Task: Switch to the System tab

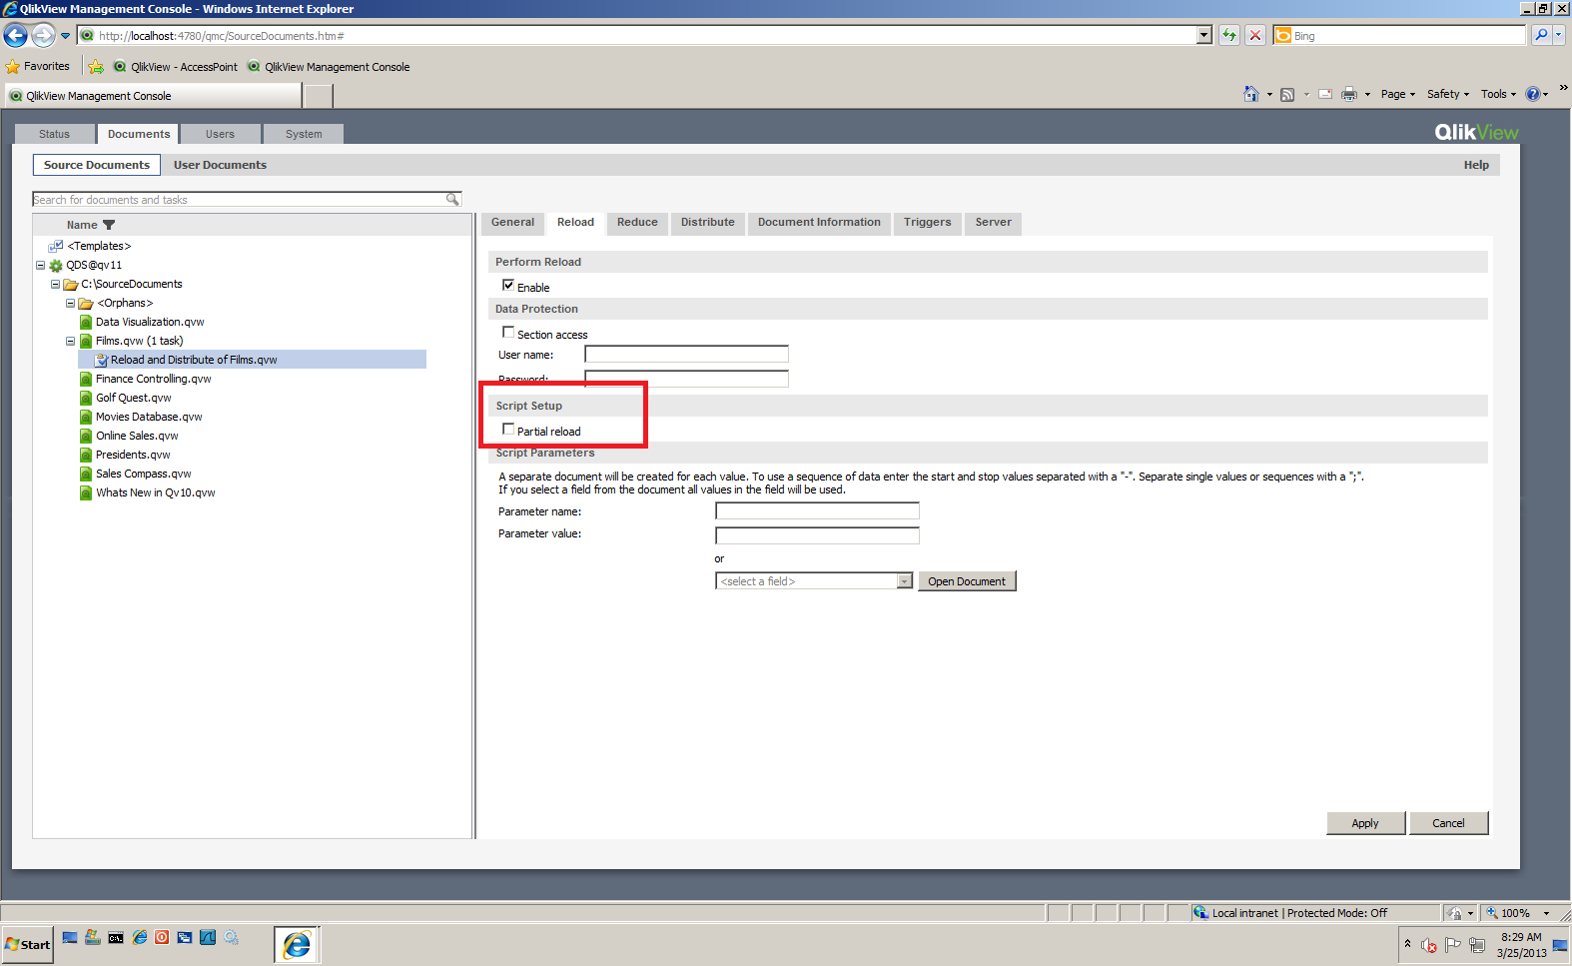Action: pos(304,134)
